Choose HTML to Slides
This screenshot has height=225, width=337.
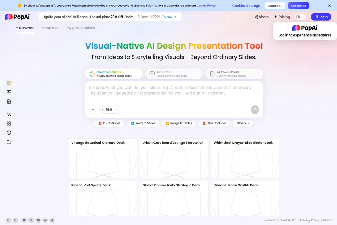(x=214, y=123)
